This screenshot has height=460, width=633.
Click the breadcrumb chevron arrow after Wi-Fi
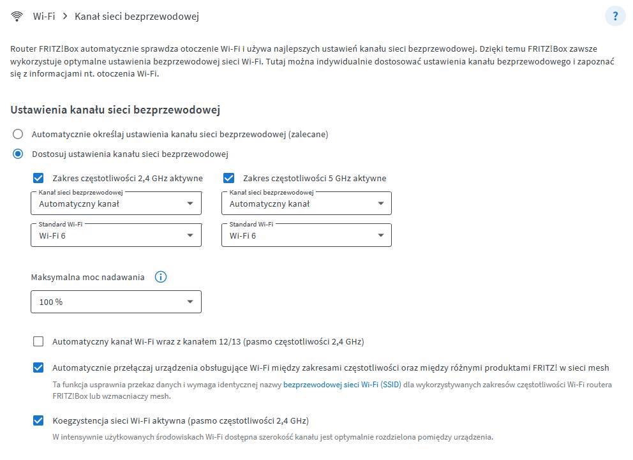coord(65,17)
